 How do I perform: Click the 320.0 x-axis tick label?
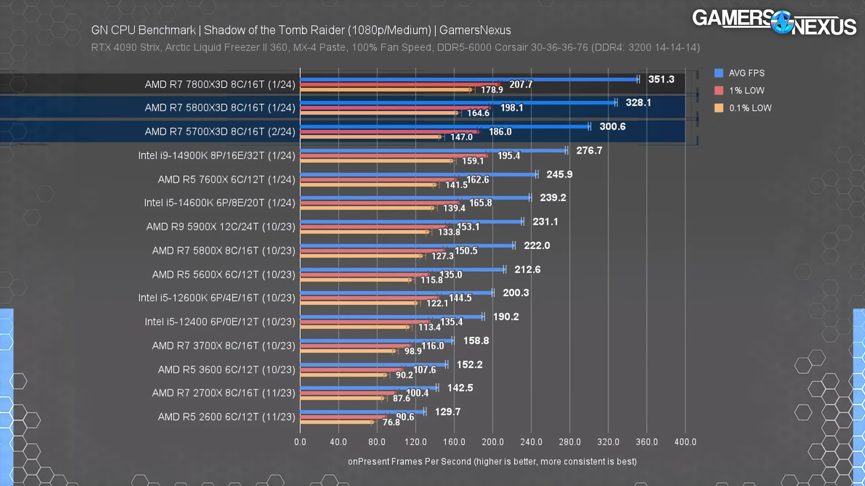(608, 442)
